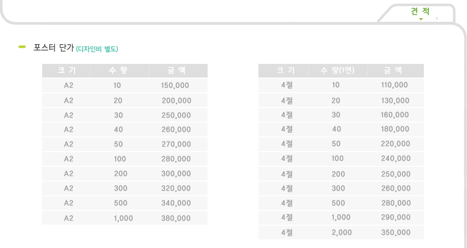Select the A2 row priced 150,000
467x248 pixels.
click(125, 85)
